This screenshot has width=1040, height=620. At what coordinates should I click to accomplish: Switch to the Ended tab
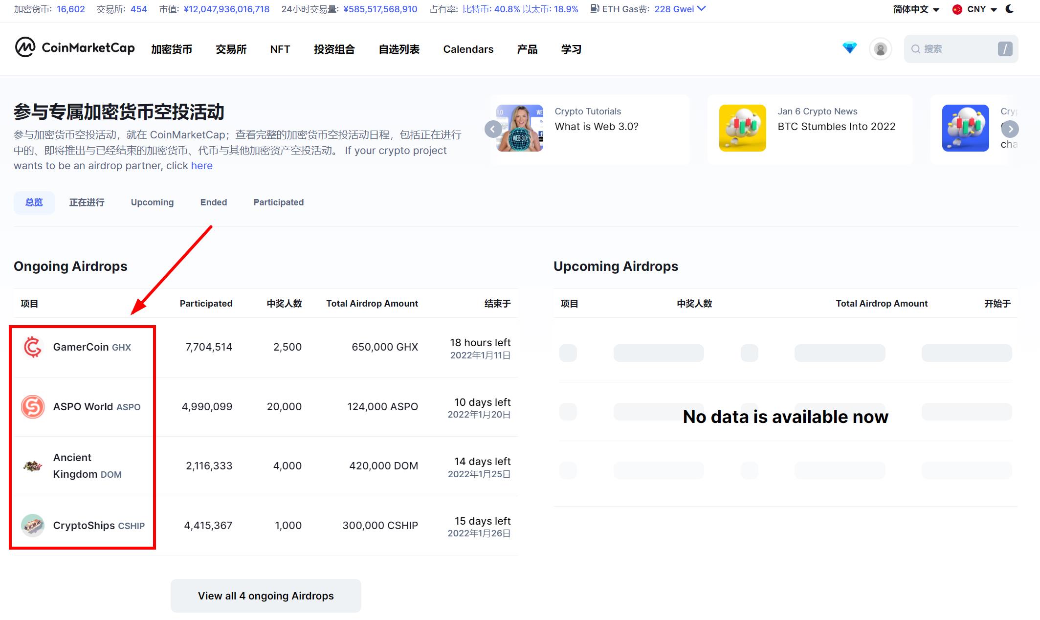coord(214,202)
